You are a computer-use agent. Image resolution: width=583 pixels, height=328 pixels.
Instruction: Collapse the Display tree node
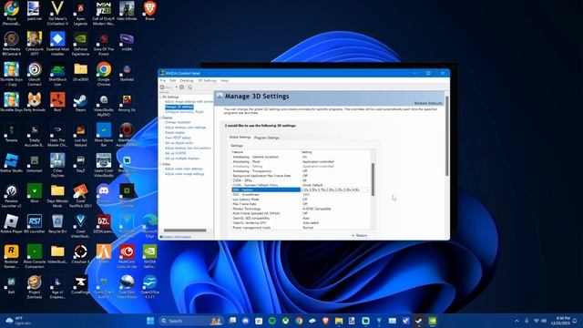pyautogui.click(x=161, y=118)
